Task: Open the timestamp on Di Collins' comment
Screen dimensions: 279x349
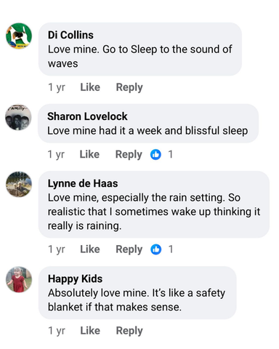Action: pyautogui.click(x=57, y=87)
